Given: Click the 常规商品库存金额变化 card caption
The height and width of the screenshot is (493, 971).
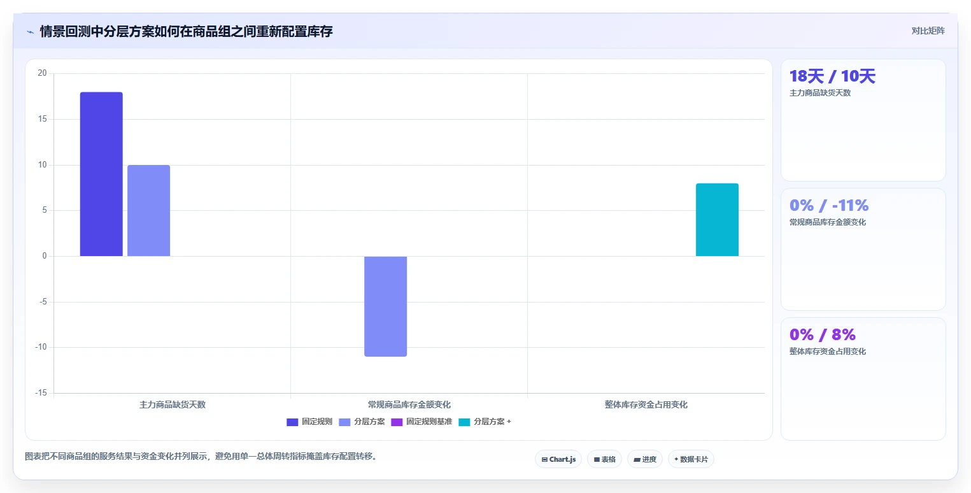Looking at the screenshot, I should point(828,222).
